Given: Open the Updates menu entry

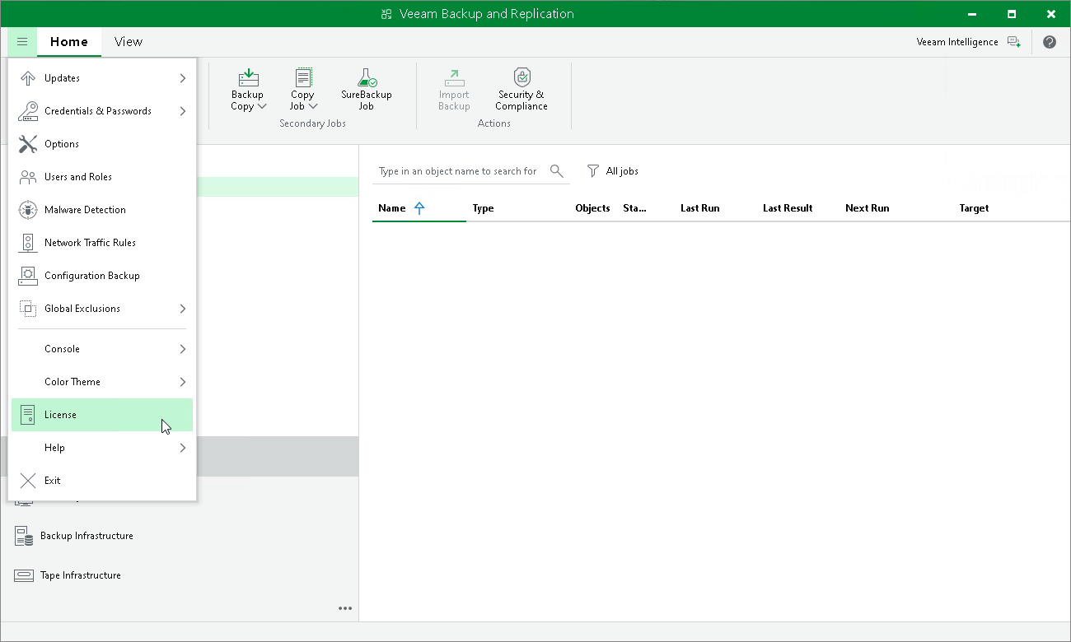Looking at the screenshot, I should pos(102,78).
